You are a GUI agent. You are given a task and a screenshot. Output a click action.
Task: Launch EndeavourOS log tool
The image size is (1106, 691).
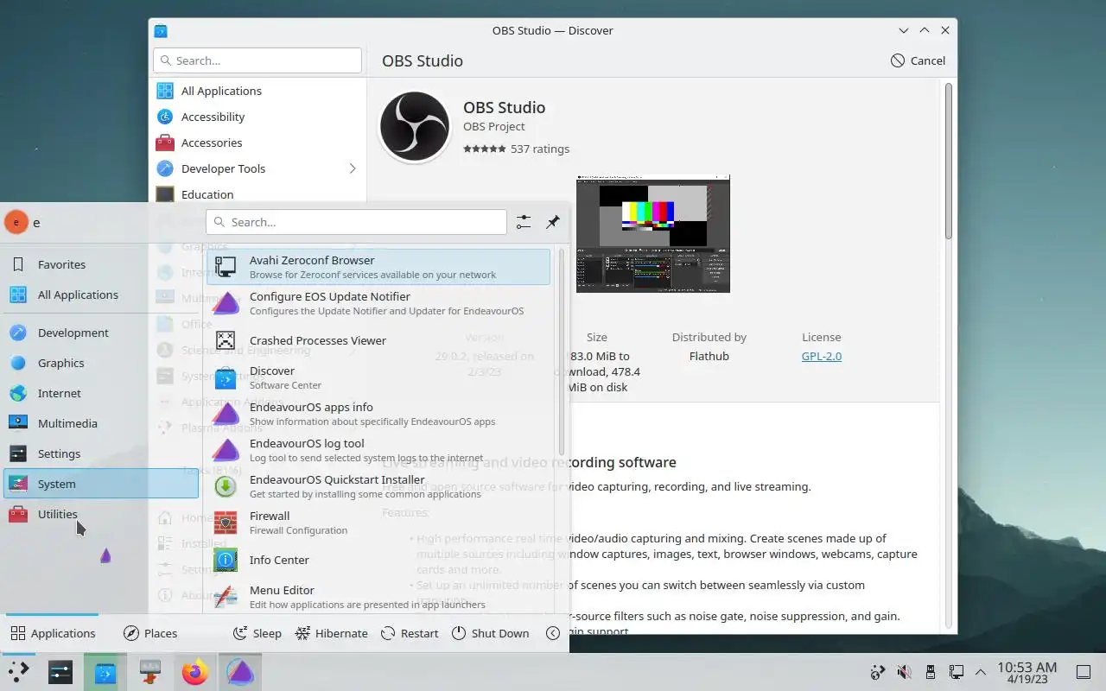[x=378, y=450]
